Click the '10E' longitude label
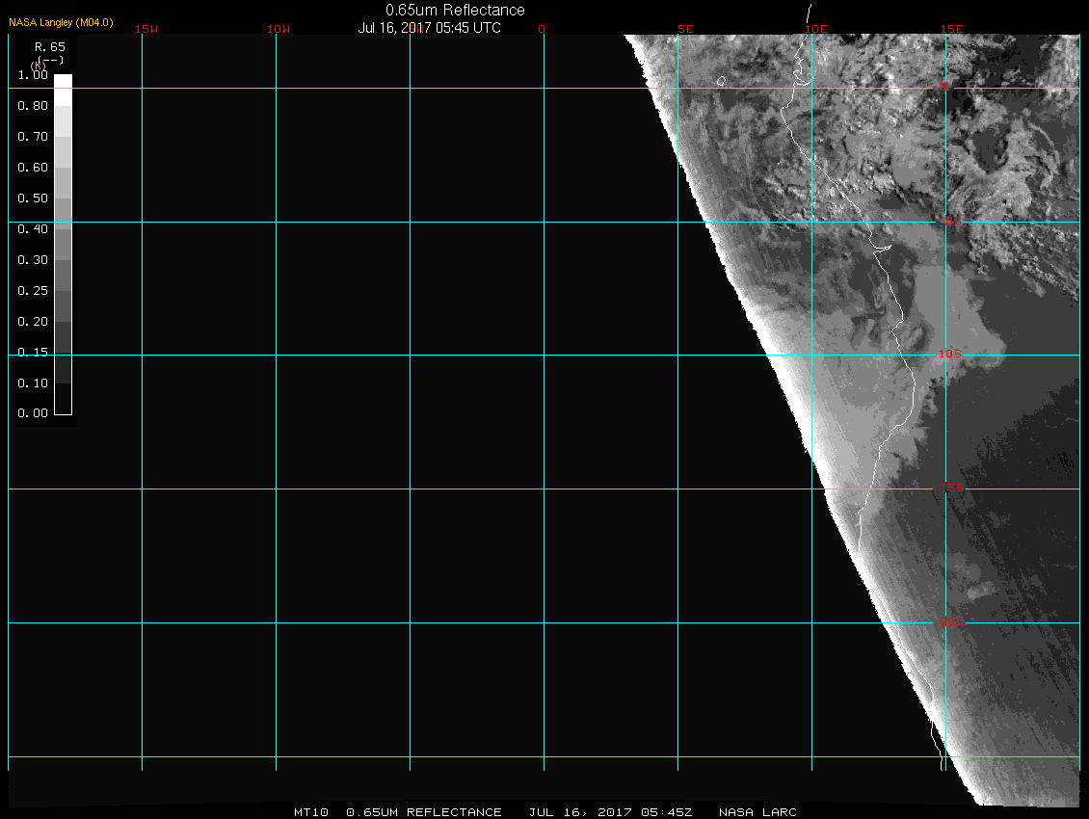This screenshot has width=1089, height=819. (x=816, y=29)
